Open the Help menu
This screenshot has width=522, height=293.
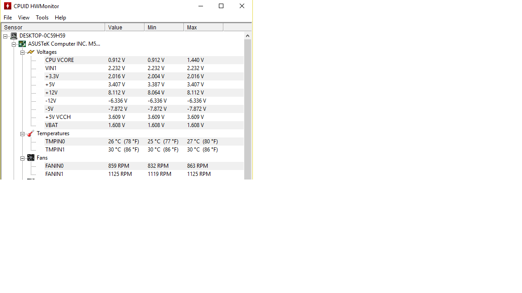click(60, 18)
